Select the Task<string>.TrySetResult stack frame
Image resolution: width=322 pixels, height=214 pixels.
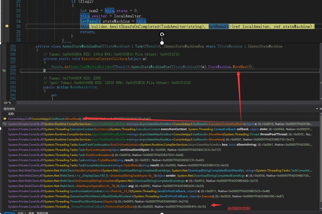coord(160,160)
